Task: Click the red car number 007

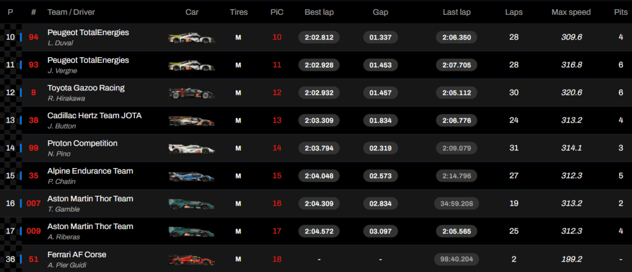Action: click(33, 204)
